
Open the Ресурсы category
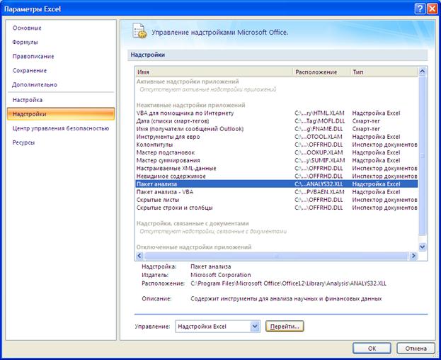click(23, 142)
